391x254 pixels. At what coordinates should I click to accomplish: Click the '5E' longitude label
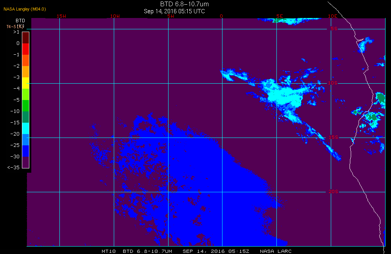click(280, 16)
